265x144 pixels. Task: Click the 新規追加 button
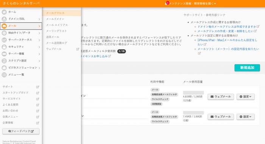(247, 68)
